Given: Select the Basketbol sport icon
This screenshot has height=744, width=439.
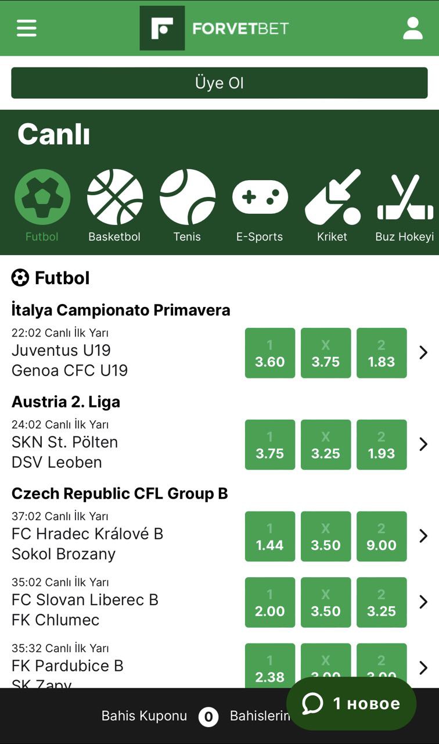Looking at the screenshot, I should pos(114,198).
